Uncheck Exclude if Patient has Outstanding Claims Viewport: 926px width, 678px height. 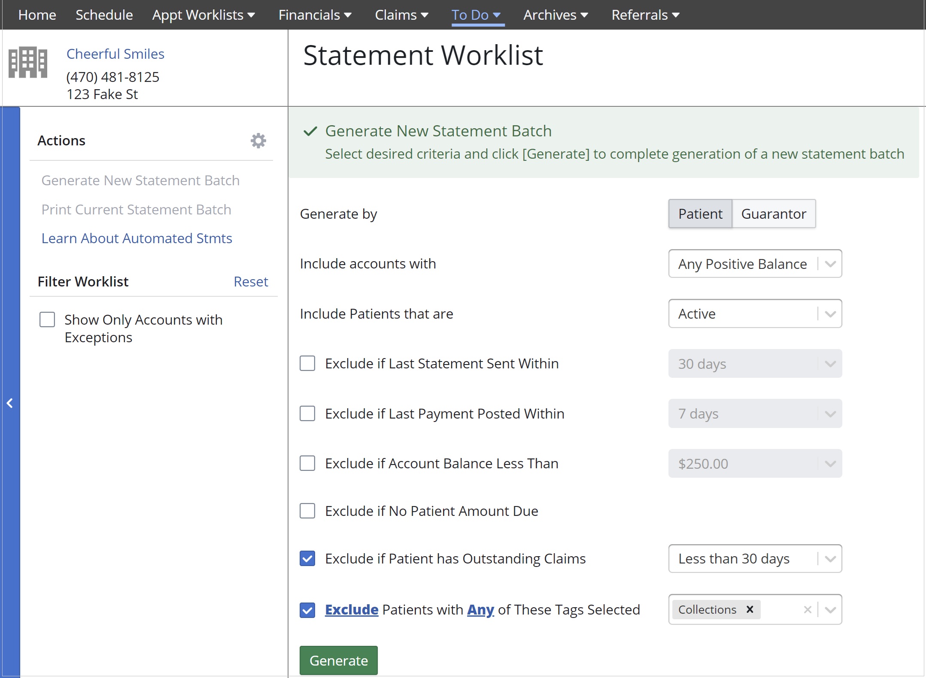(x=307, y=558)
